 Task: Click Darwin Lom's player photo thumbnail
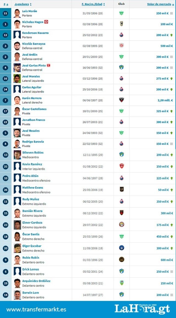(x=17, y=295)
